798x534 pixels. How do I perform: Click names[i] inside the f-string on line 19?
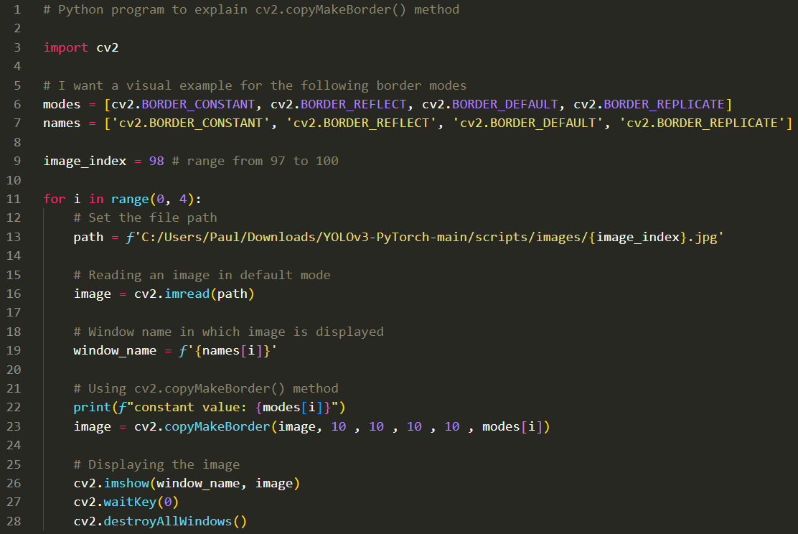point(232,351)
